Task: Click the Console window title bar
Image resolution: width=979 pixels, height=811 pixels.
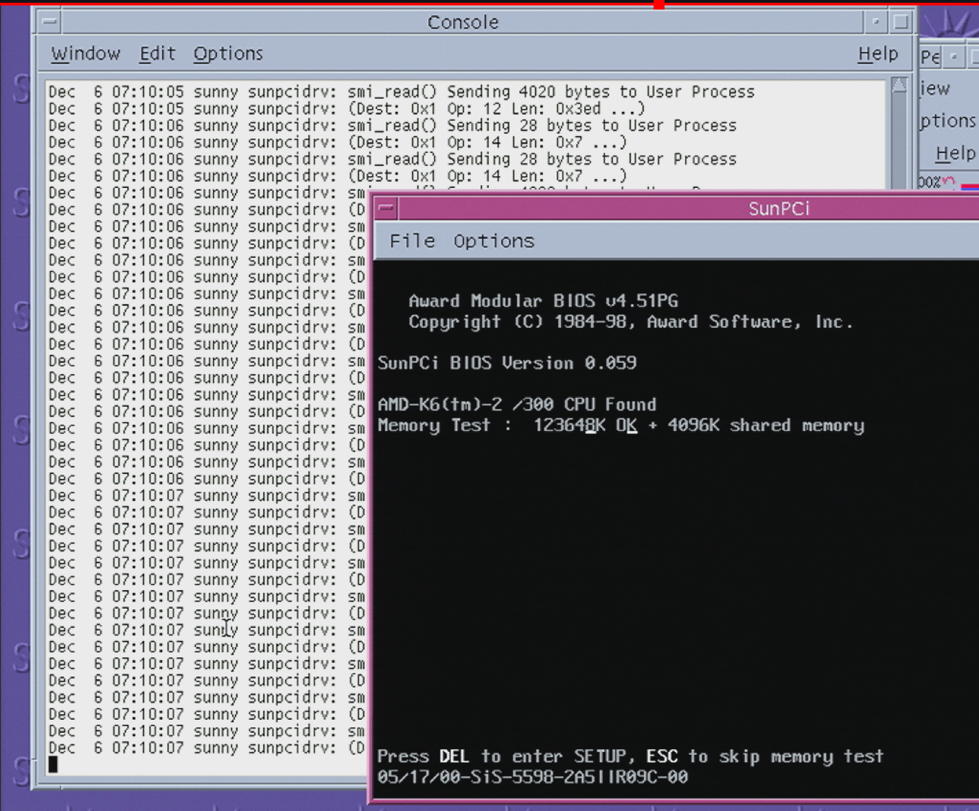Action: pos(462,22)
